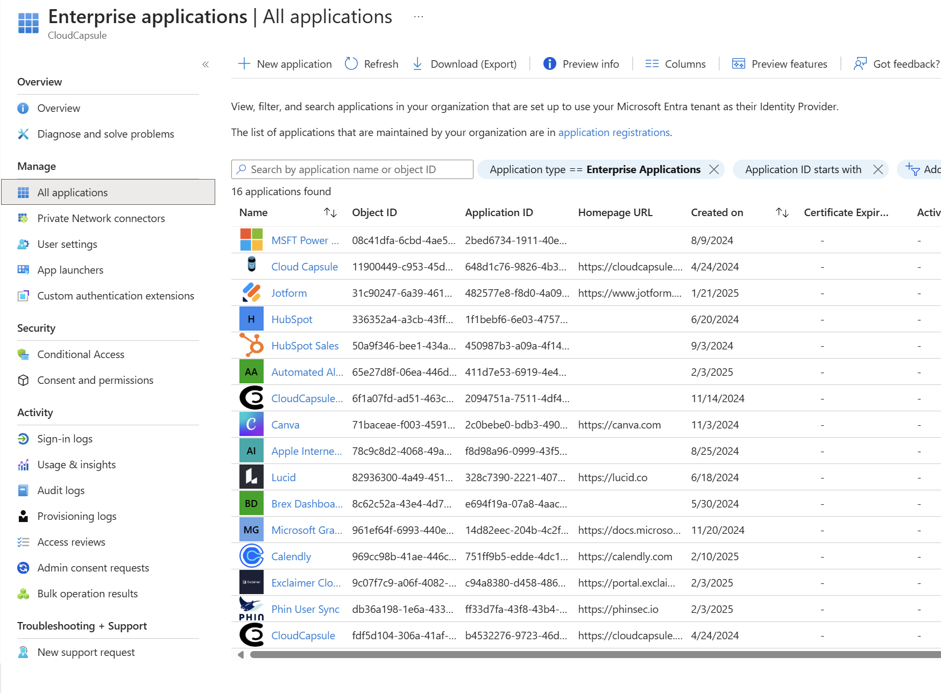
Task: Sort applications by Name
Action: [331, 212]
